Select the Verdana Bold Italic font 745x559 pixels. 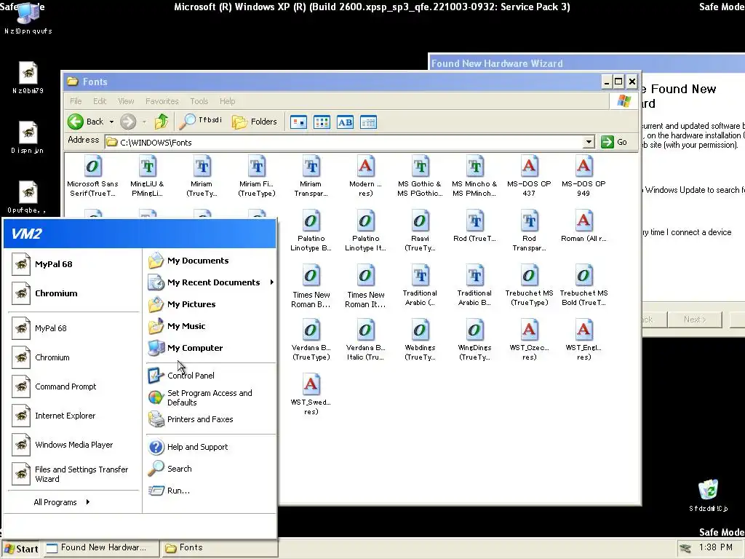[365, 330]
